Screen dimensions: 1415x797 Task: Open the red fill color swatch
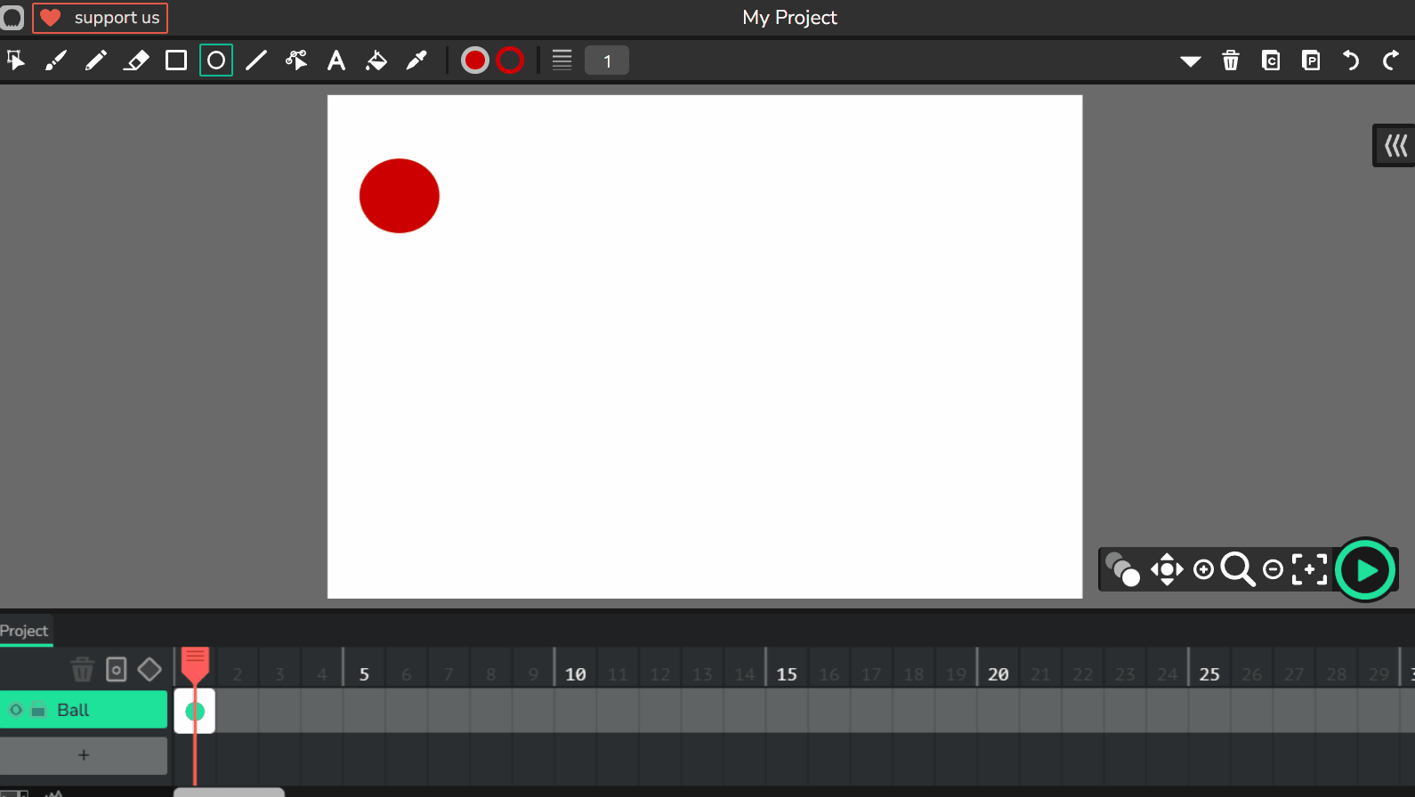[x=475, y=60]
